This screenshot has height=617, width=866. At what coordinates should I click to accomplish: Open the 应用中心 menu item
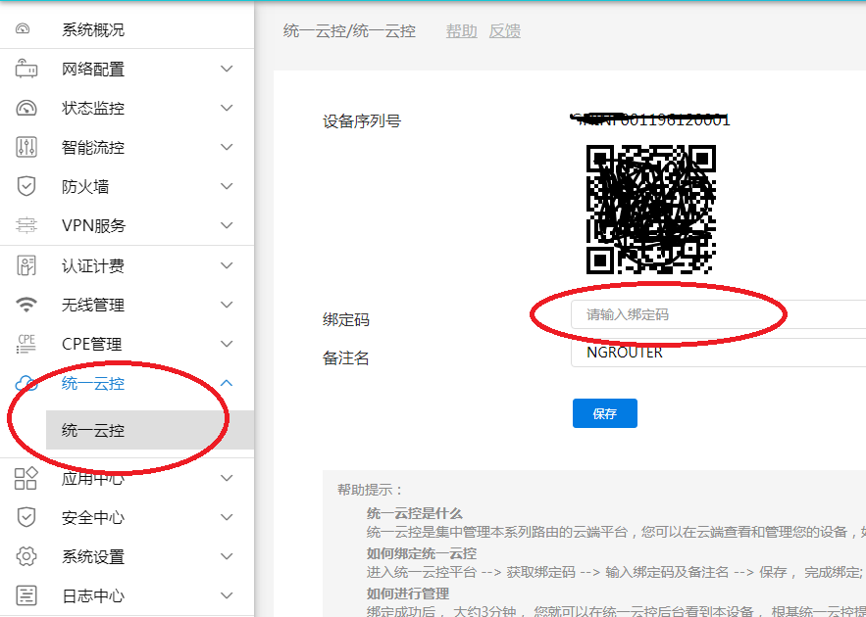pyautogui.click(x=93, y=479)
